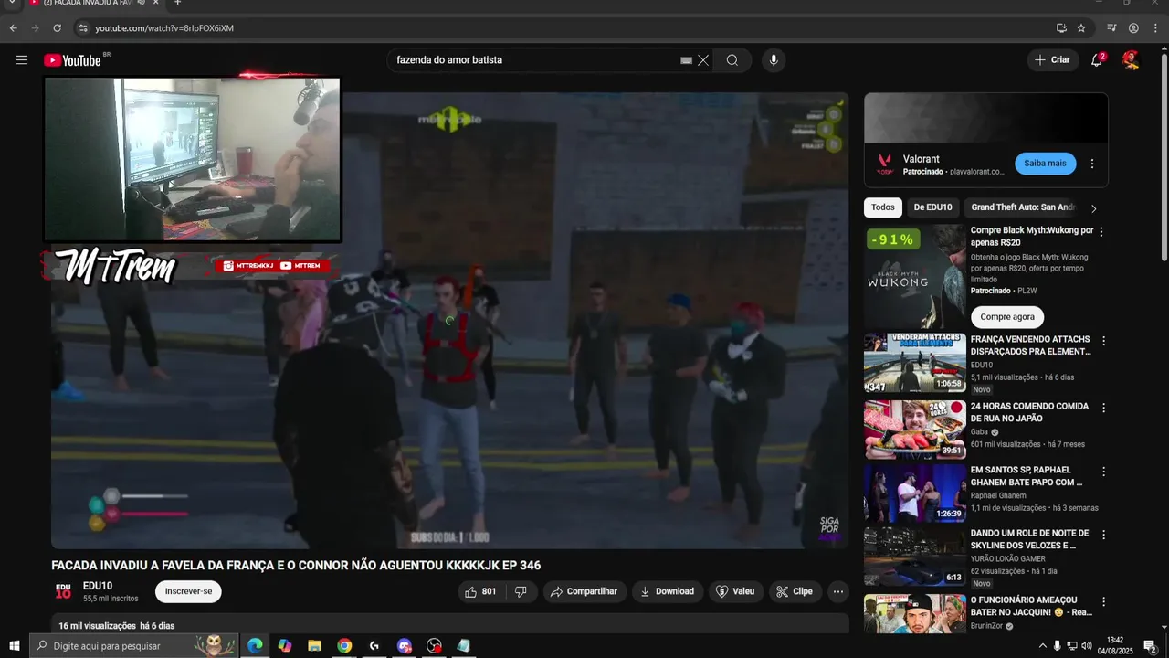Viewport: 1169px width, 658px height.
Task: Open options for FRANÇA VENDENDO ATTACHS video
Action: [x=1103, y=341]
